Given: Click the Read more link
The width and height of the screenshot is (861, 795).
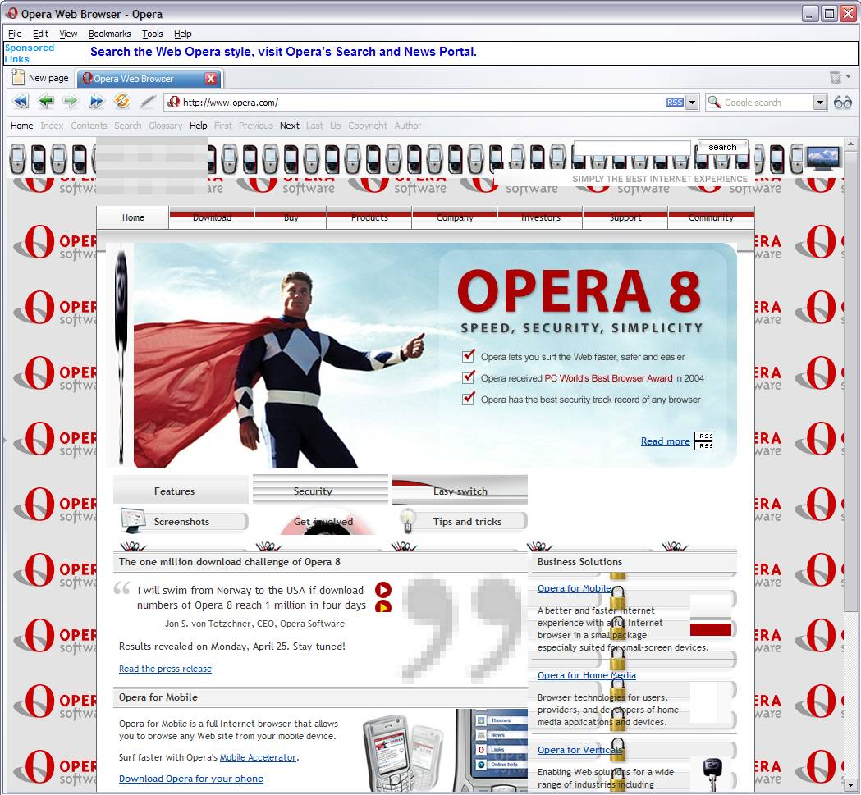Looking at the screenshot, I should [665, 441].
